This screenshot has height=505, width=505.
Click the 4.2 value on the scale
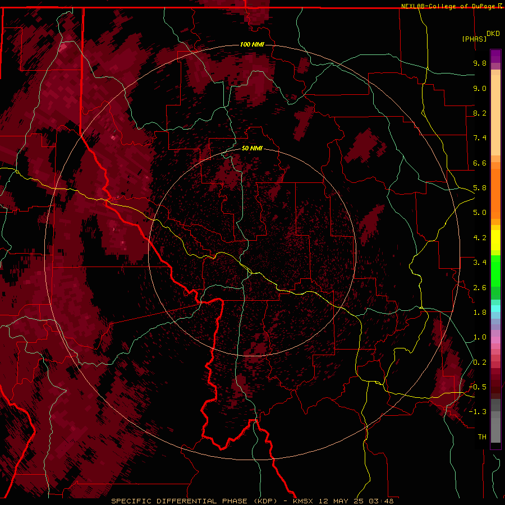tap(480, 238)
